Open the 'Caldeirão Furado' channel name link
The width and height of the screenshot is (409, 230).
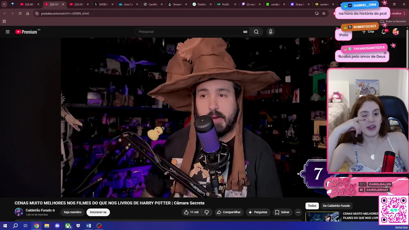(39, 210)
